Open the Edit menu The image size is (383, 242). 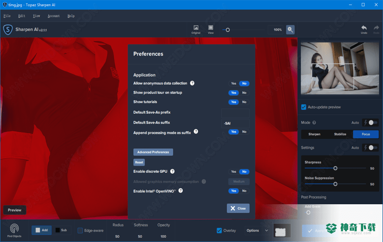21,16
